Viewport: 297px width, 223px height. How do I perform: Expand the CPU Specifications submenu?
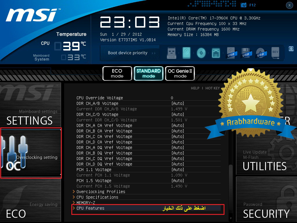(146, 197)
